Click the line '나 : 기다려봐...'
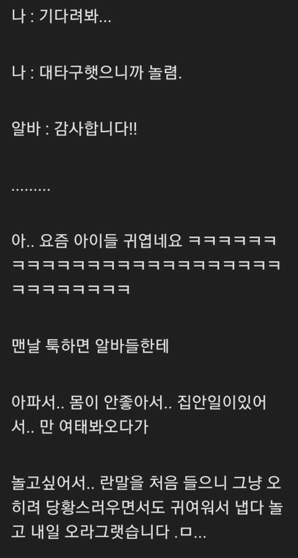Image resolution: width=298 pixels, height=558 pixels. 61,17
